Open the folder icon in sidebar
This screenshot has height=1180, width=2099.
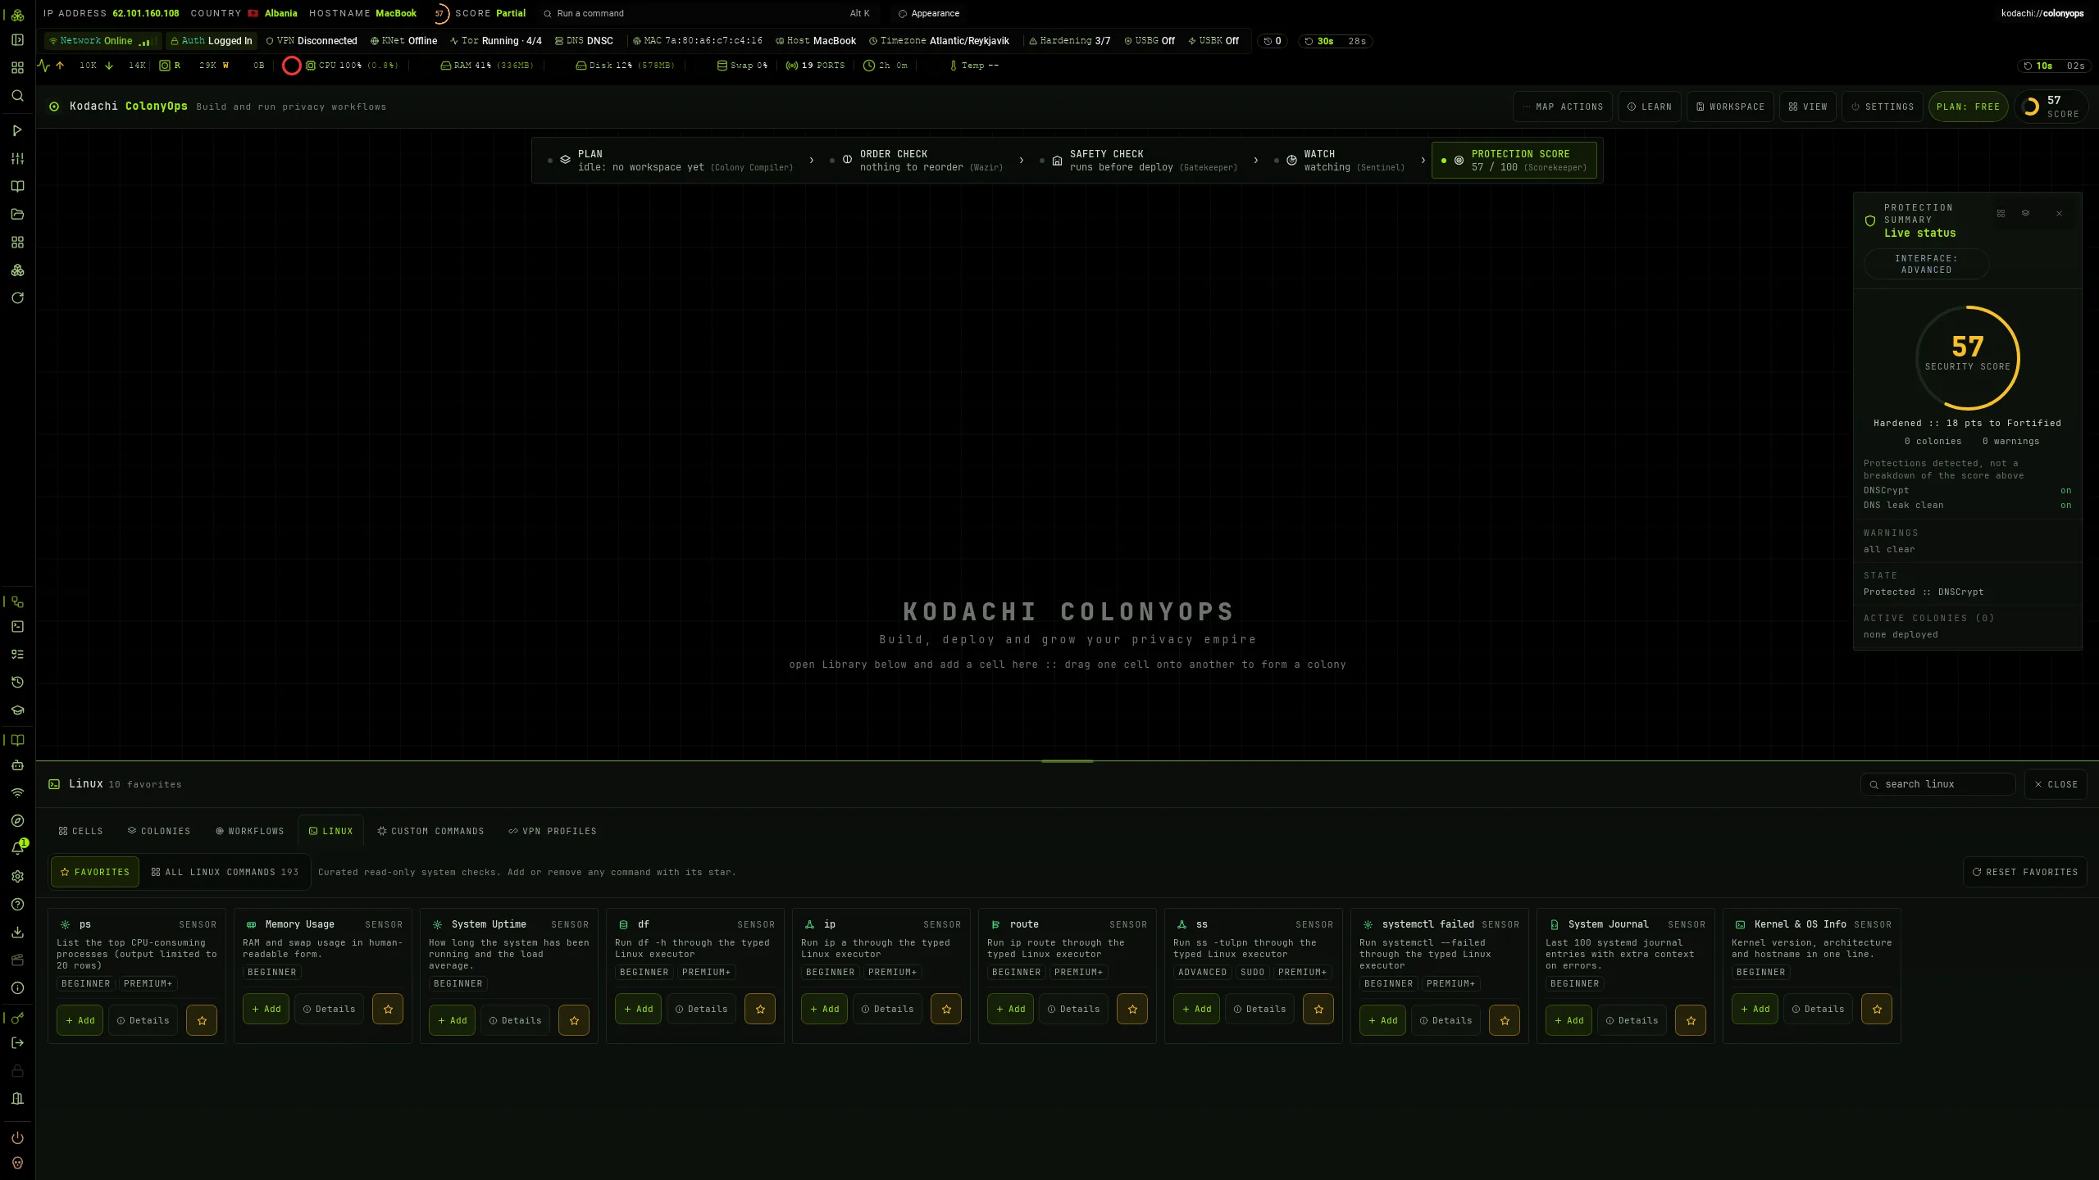(17, 214)
